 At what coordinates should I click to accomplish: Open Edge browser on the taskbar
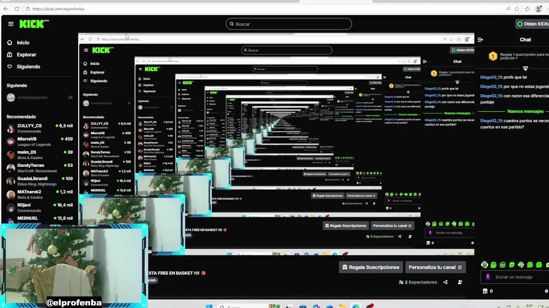[x=356, y=307]
